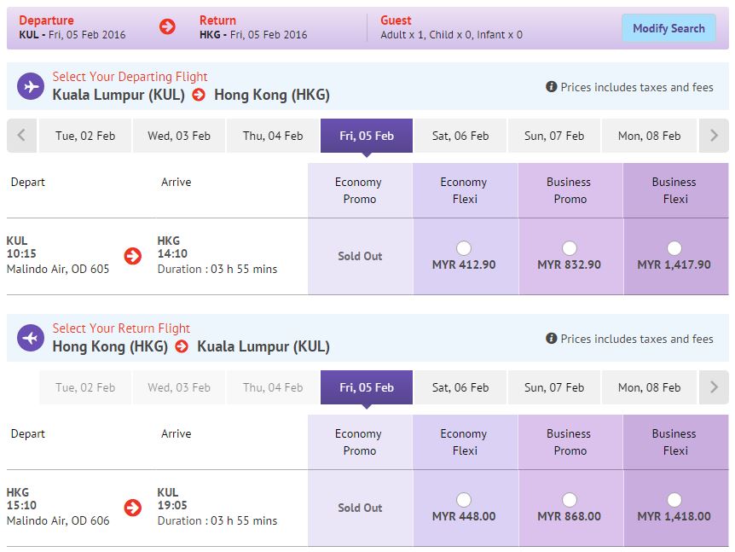Click Sold Out Economy Promo departing cell
Viewport: 735px width, 552px height.
pos(360,256)
